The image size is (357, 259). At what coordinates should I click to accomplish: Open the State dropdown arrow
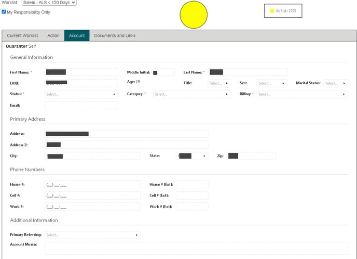point(204,156)
